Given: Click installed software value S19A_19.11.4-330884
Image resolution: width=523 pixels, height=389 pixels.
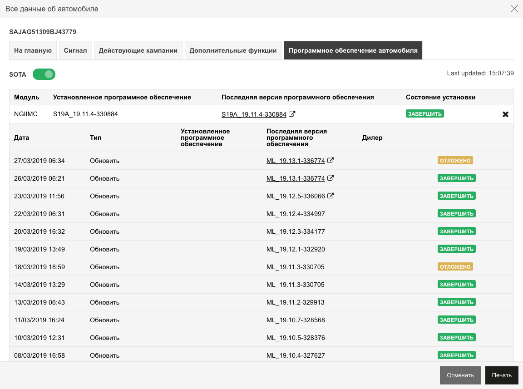Looking at the screenshot, I should pos(85,114).
